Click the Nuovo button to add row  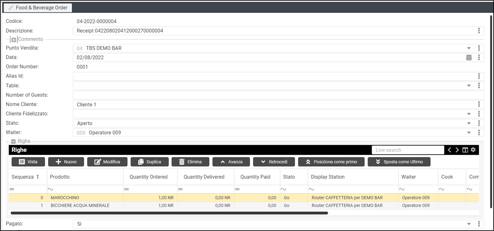(x=66, y=162)
